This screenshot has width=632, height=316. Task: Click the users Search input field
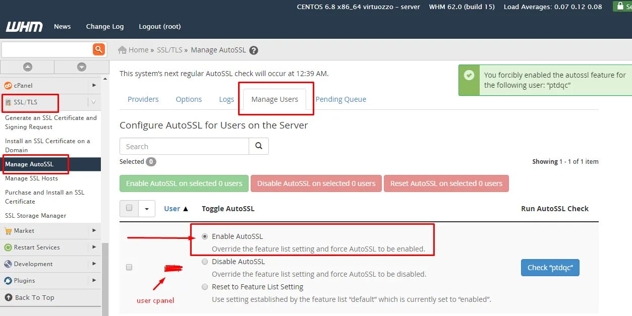(184, 146)
